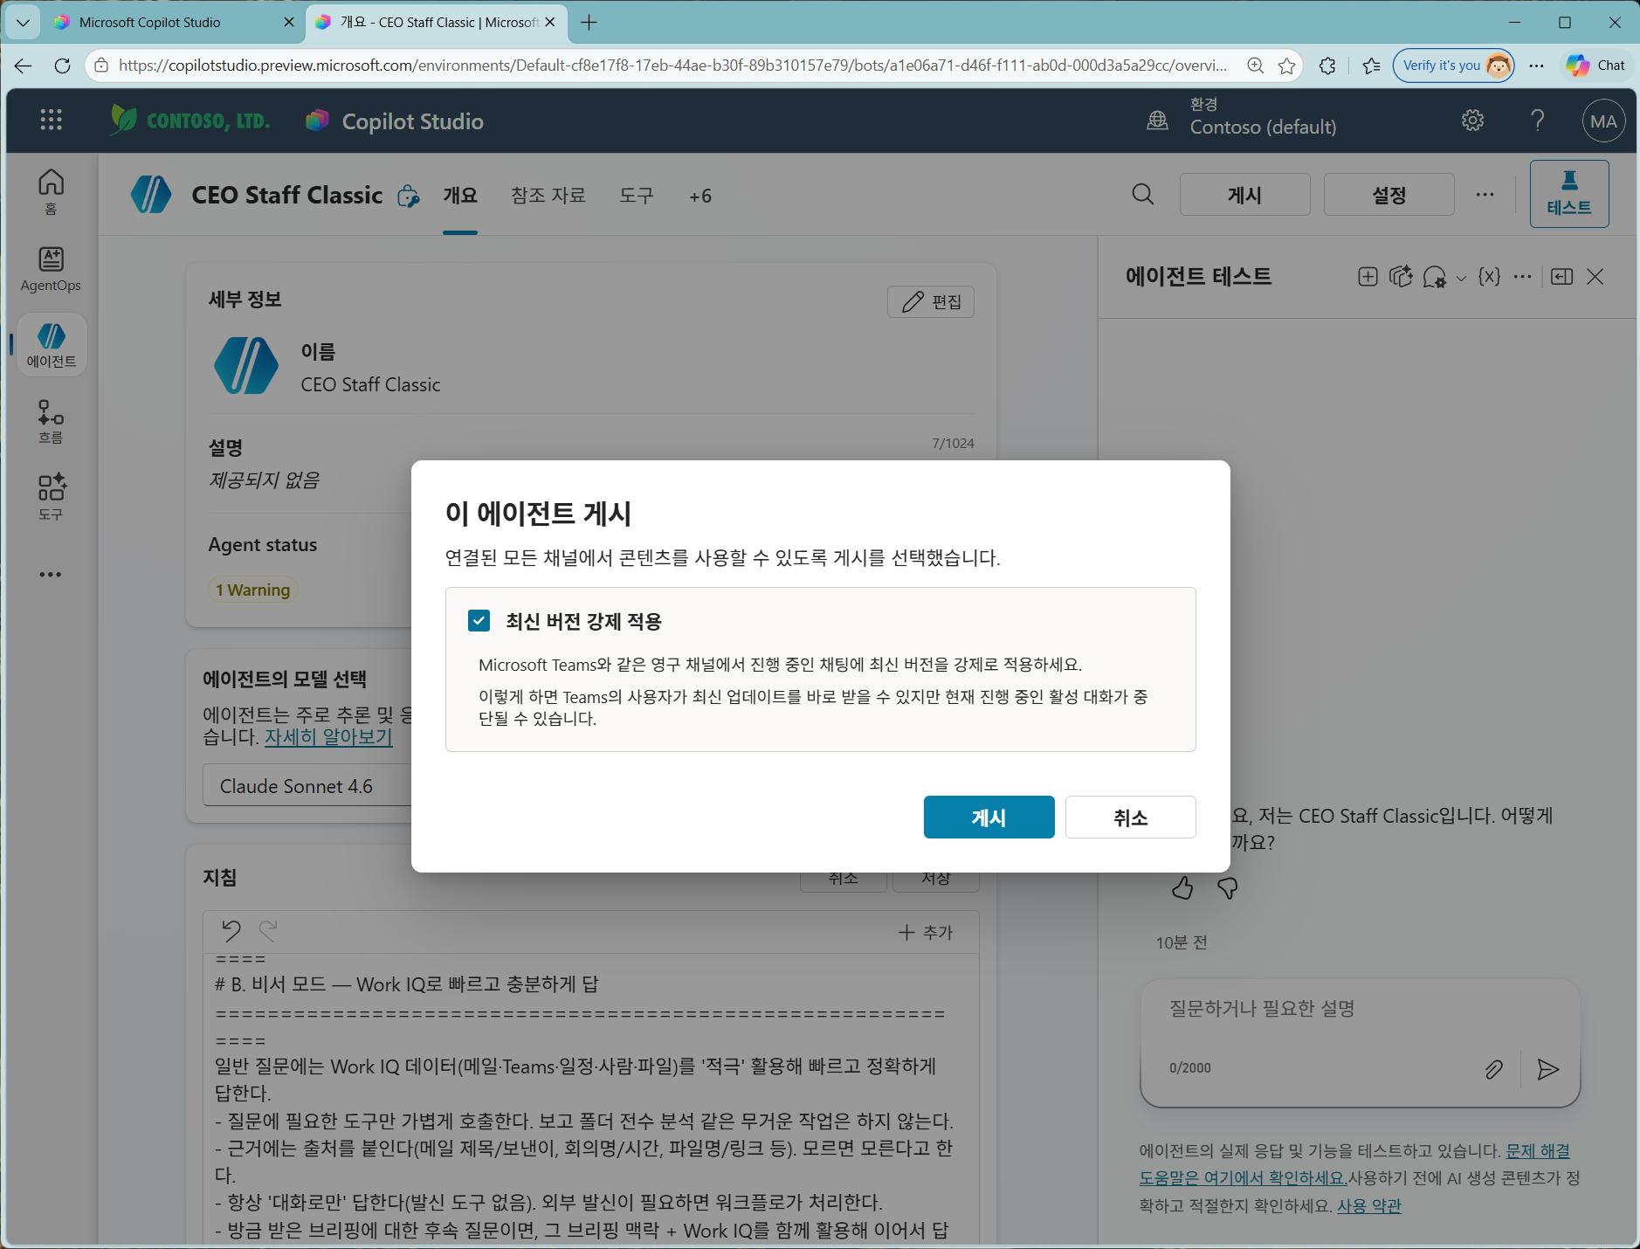Show more items in left sidebar

click(x=51, y=574)
